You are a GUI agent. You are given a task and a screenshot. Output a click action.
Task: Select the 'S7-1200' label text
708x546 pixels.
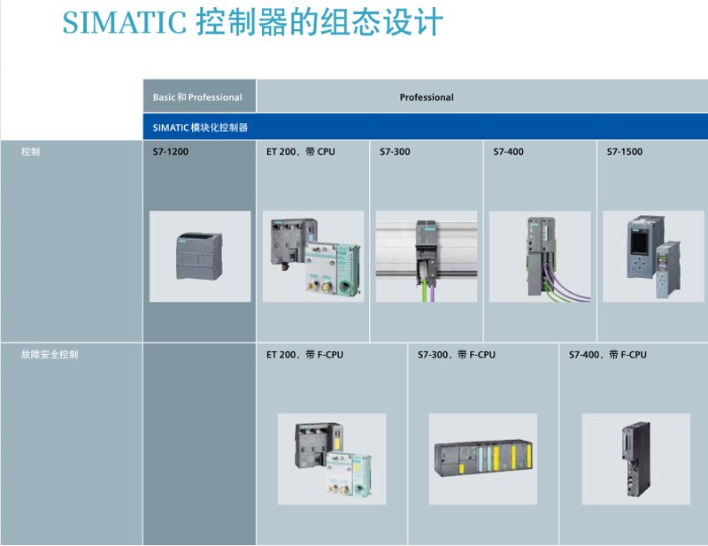pos(170,151)
